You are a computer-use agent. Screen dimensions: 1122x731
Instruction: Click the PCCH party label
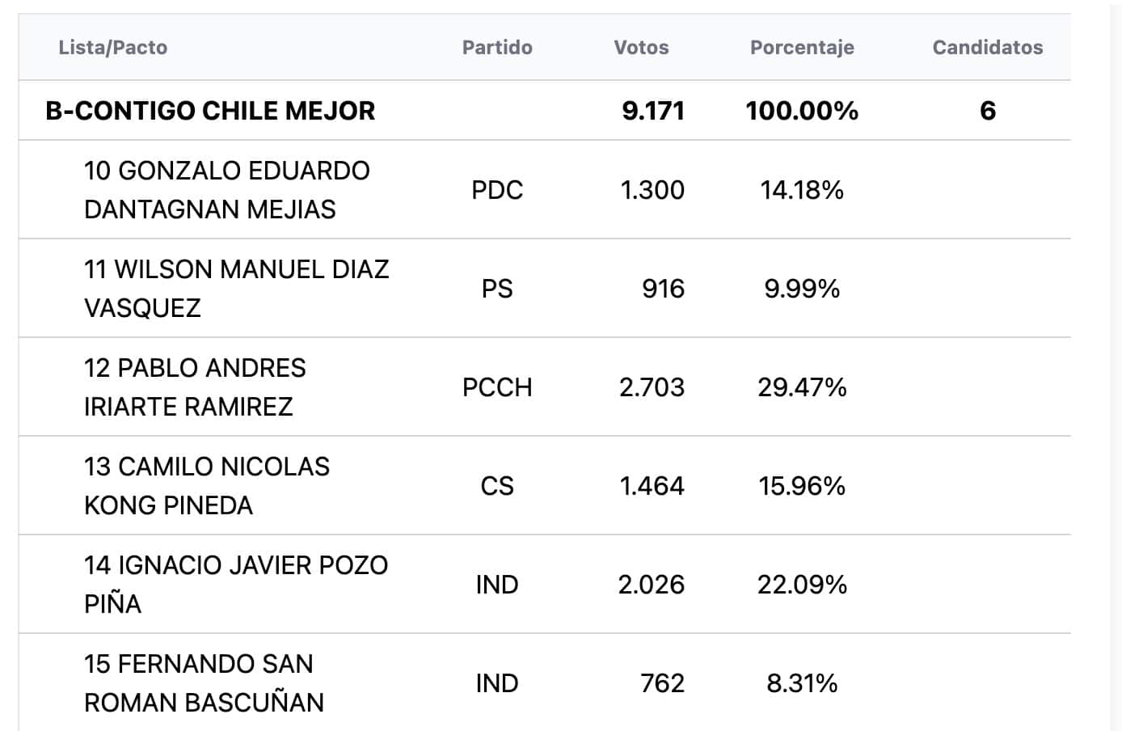click(497, 387)
